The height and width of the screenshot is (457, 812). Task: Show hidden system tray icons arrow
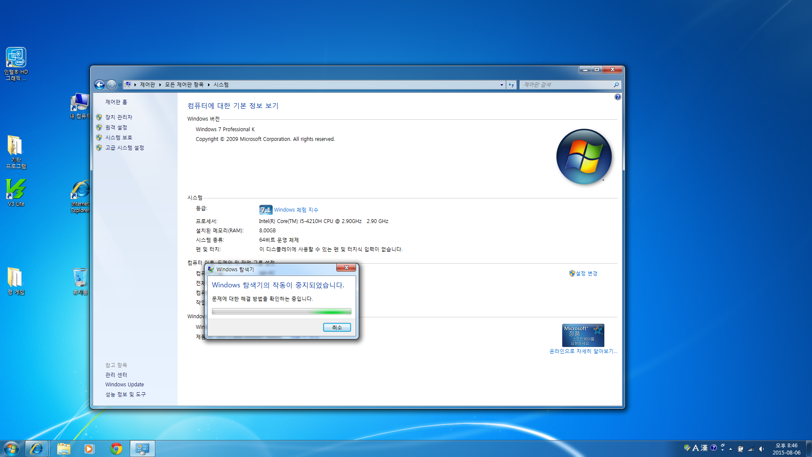tap(730, 449)
